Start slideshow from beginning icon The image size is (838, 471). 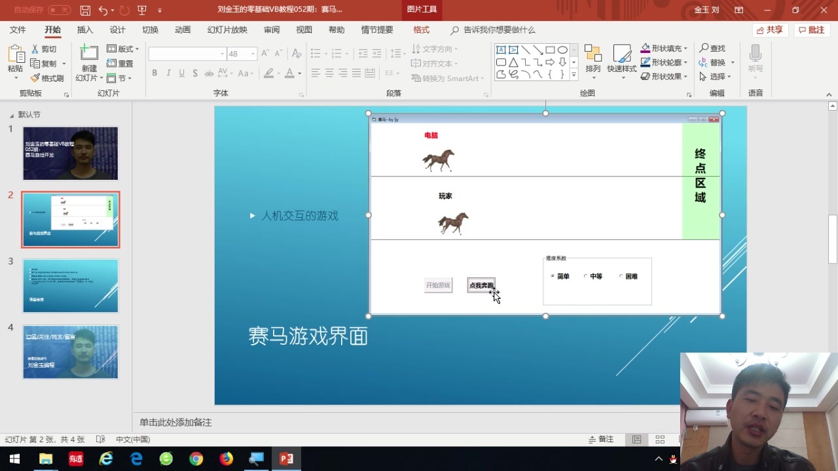[x=141, y=10]
